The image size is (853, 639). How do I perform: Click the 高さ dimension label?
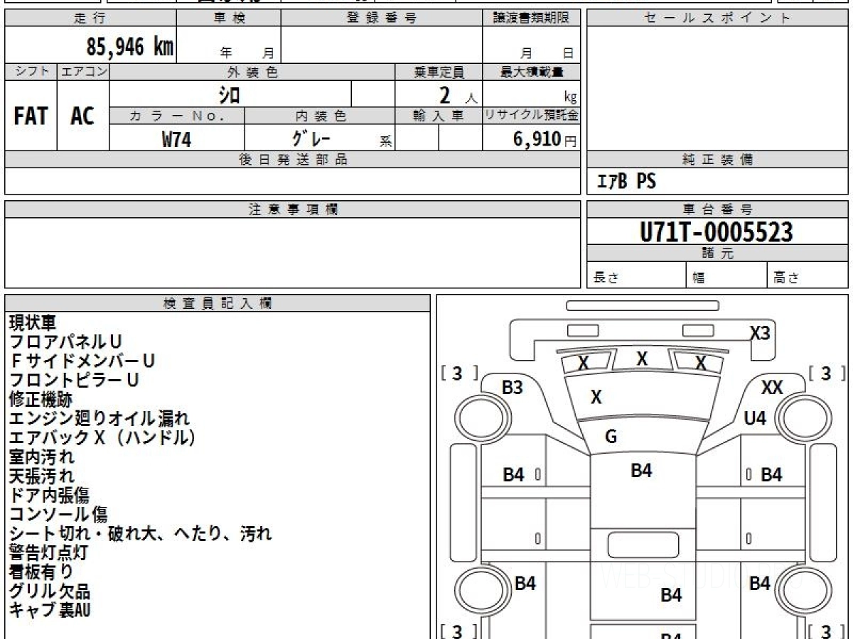pos(787,278)
